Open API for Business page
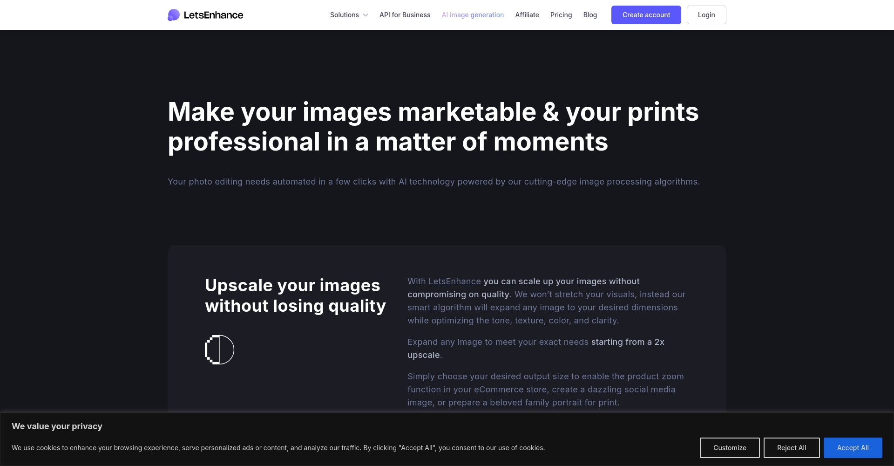 [405, 15]
